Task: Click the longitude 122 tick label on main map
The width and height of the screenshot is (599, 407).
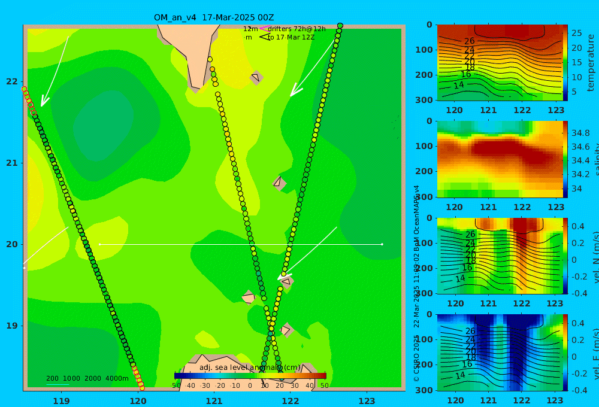Action: (x=291, y=401)
